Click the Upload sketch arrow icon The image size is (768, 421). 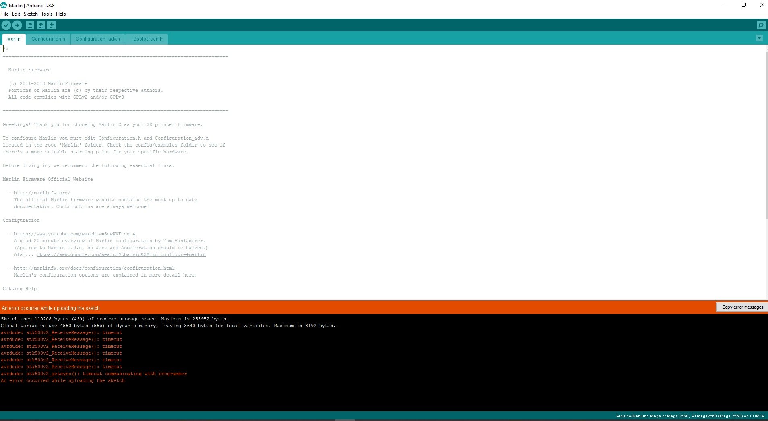pyautogui.click(x=17, y=25)
